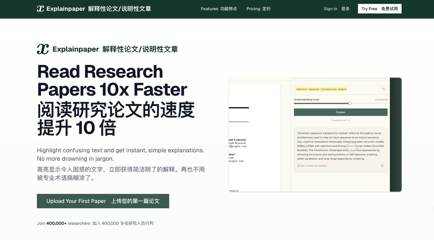Open the Pricing menu item

pos(259,9)
